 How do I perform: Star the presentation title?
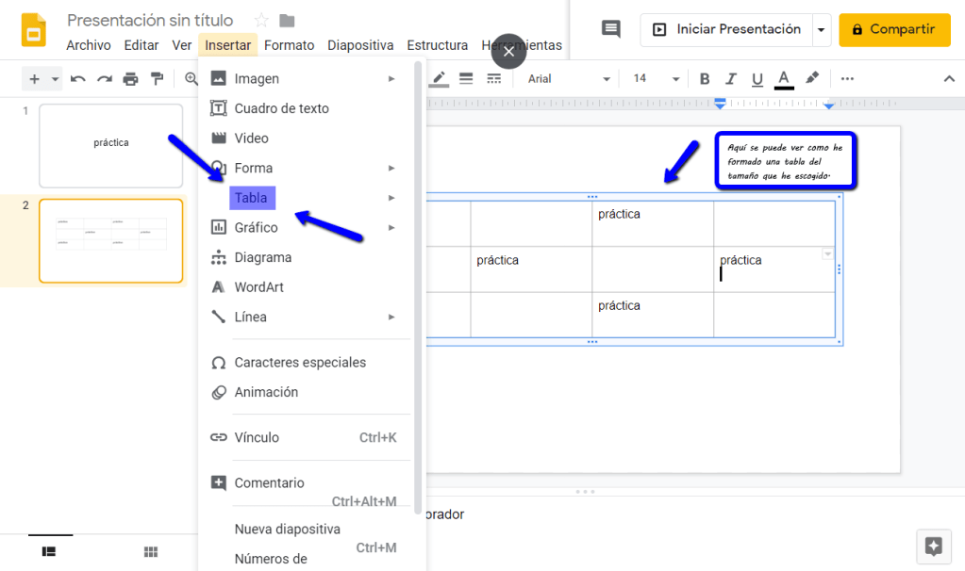click(261, 21)
